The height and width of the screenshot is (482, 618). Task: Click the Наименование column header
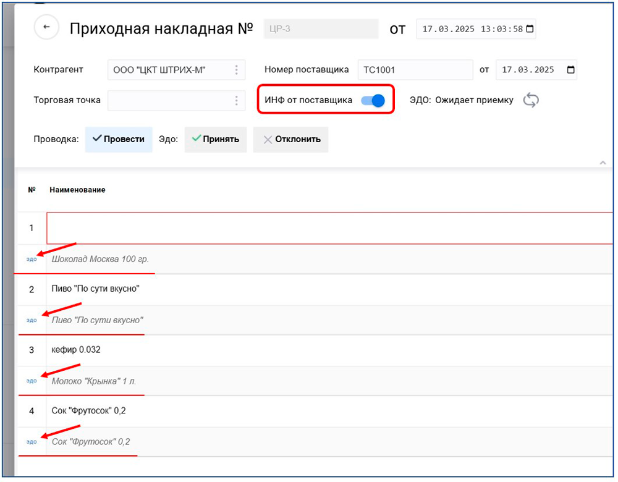(x=77, y=190)
